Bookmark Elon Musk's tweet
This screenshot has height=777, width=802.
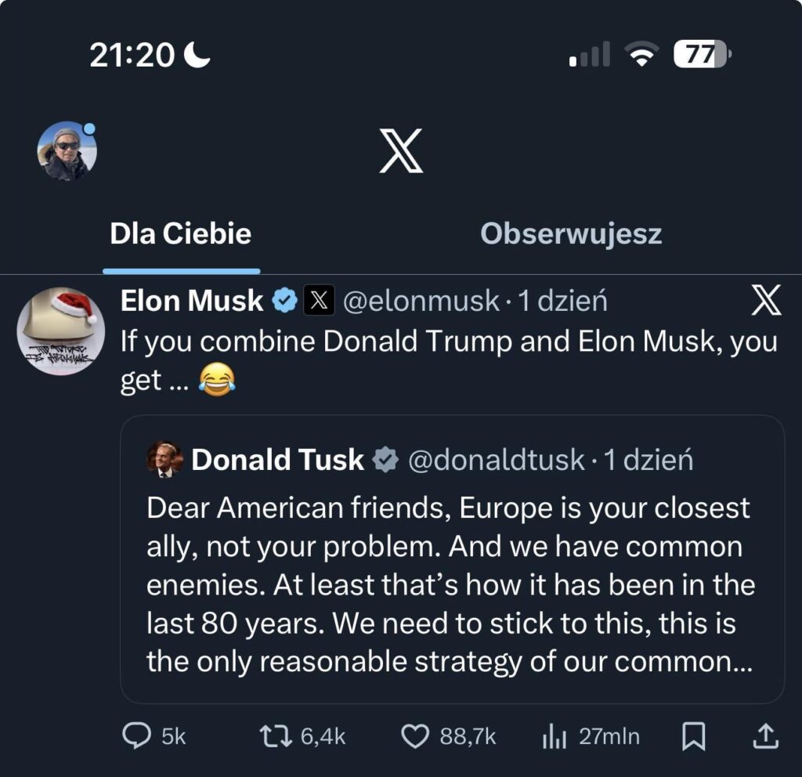pyautogui.click(x=694, y=736)
